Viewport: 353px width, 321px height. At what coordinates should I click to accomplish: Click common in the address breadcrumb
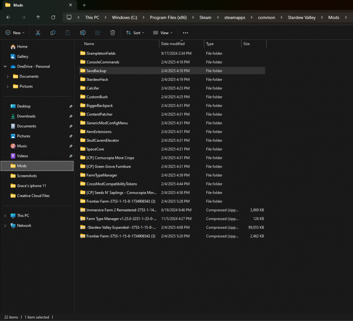point(266,17)
